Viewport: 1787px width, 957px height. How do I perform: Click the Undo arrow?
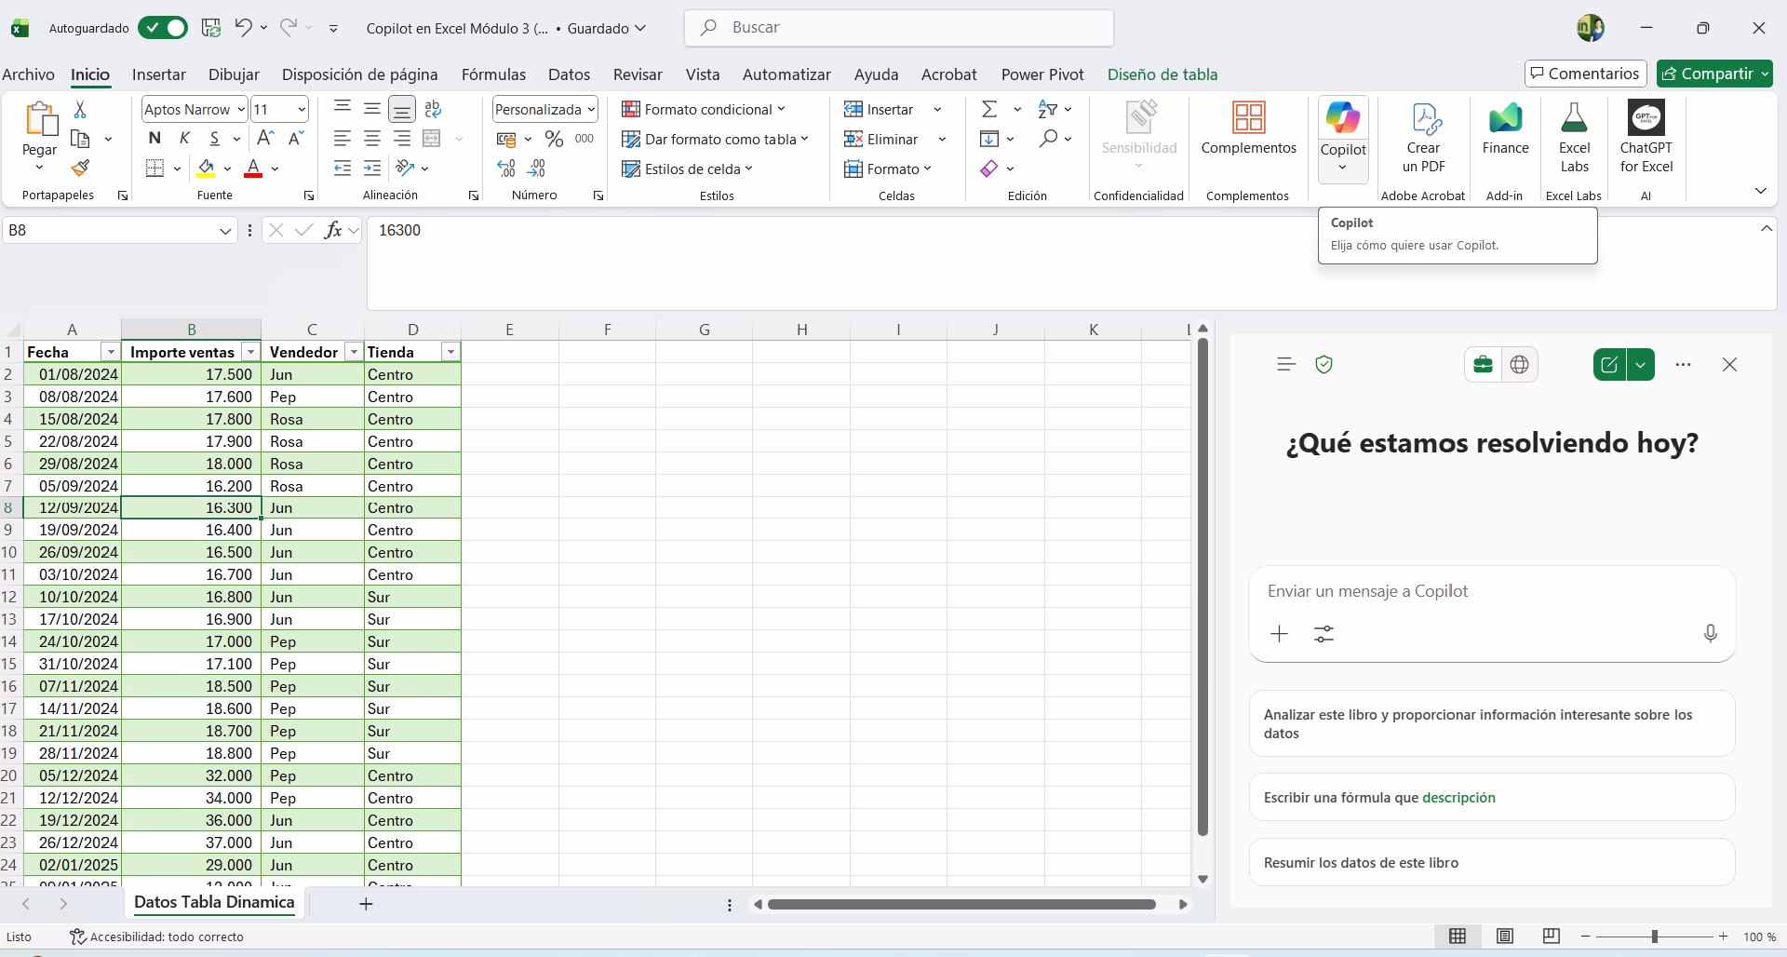(x=243, y=28)
